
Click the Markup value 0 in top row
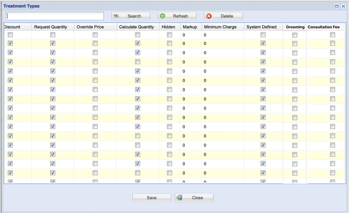pyautogui.click(x=184, y=35)
